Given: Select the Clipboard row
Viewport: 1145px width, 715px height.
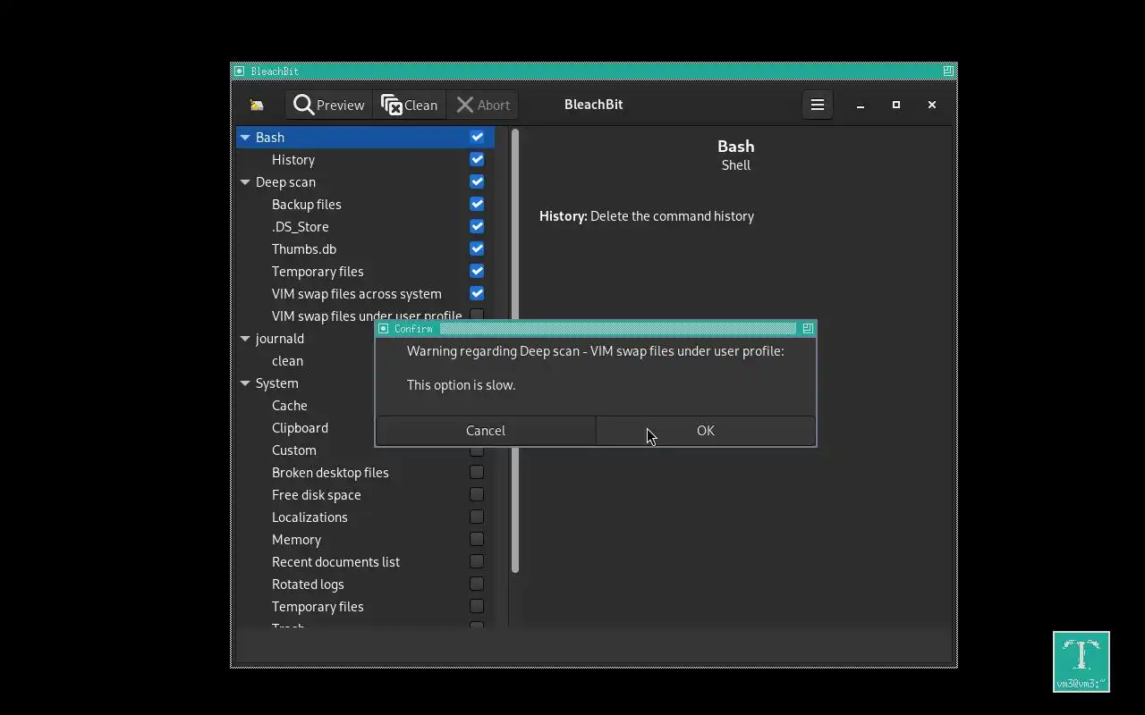Looking at the screenshot, I should click(x=306, y=427).
